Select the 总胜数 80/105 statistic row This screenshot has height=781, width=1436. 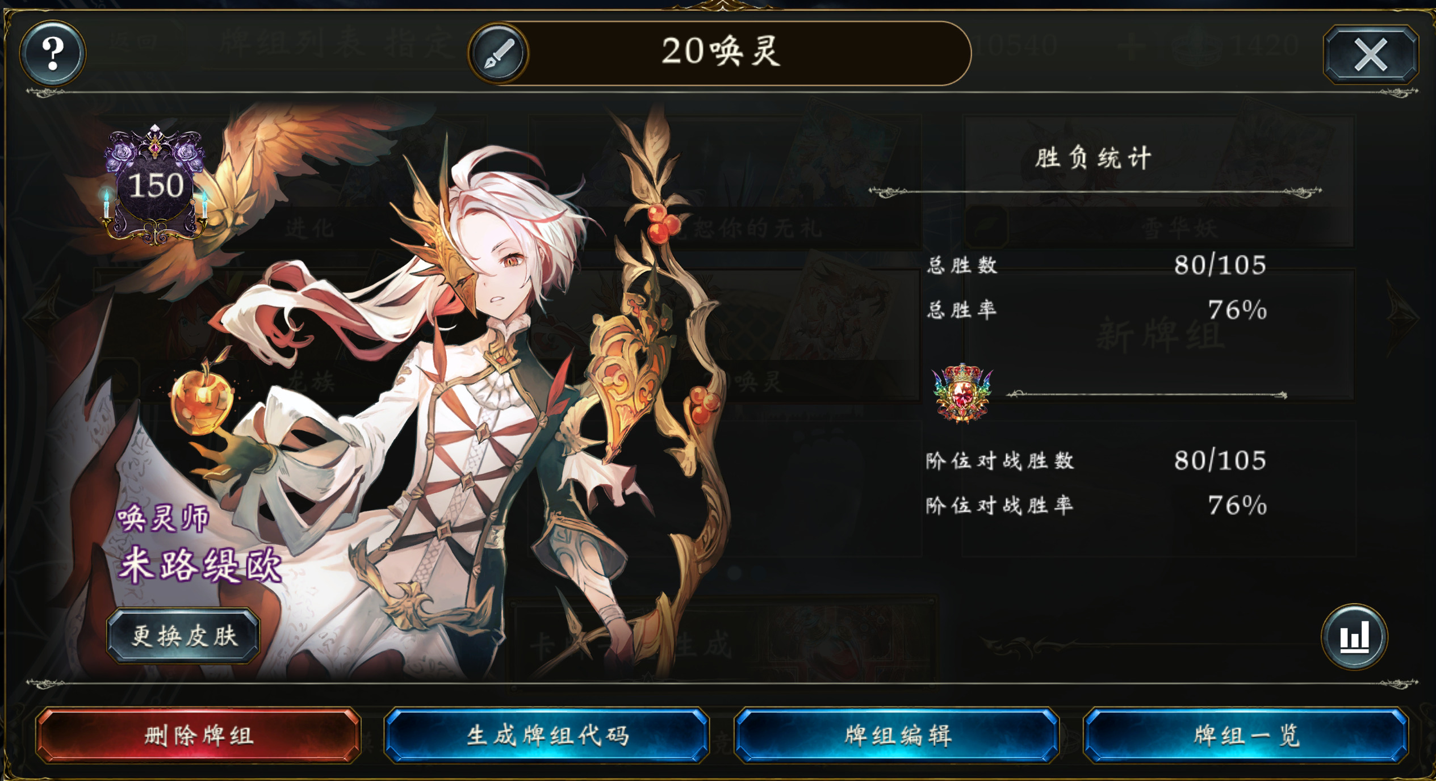(1096, 265)
